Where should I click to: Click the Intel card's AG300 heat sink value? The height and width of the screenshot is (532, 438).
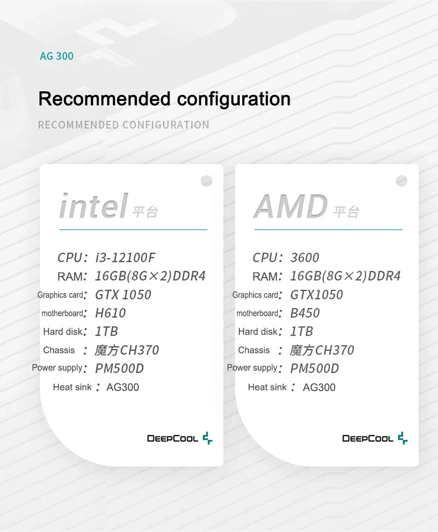tap(123, 387)
